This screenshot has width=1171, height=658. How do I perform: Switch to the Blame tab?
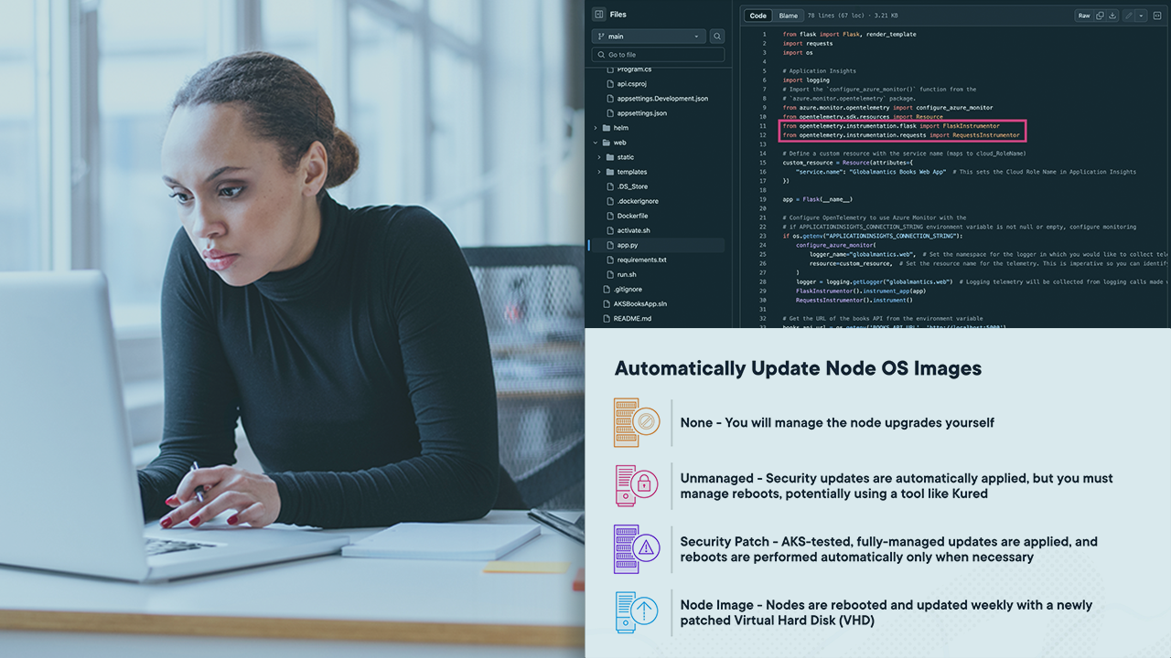tap(788, 16)
